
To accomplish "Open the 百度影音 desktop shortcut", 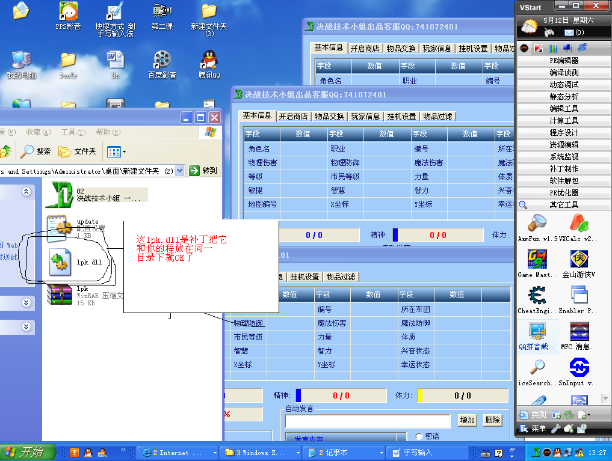I will (162, 65).
